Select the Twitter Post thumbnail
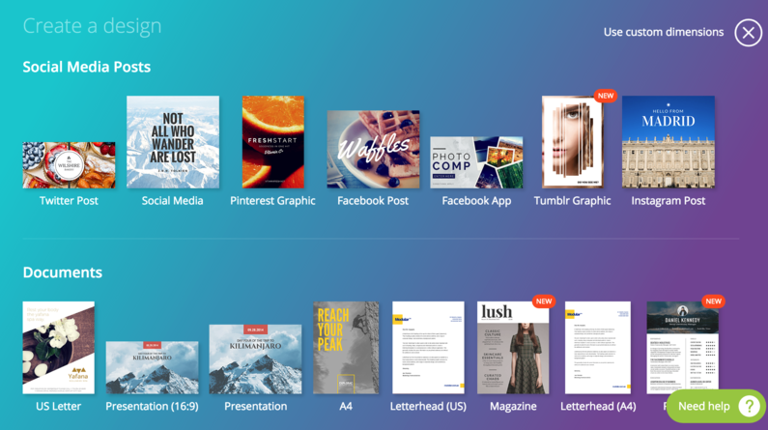 click(x=69, y=165)
